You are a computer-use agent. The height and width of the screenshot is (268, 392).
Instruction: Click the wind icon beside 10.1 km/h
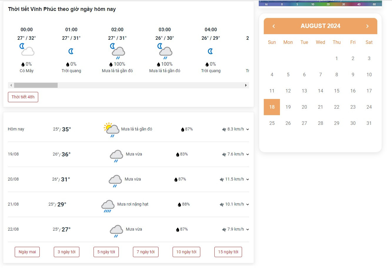tap(222, 204)
